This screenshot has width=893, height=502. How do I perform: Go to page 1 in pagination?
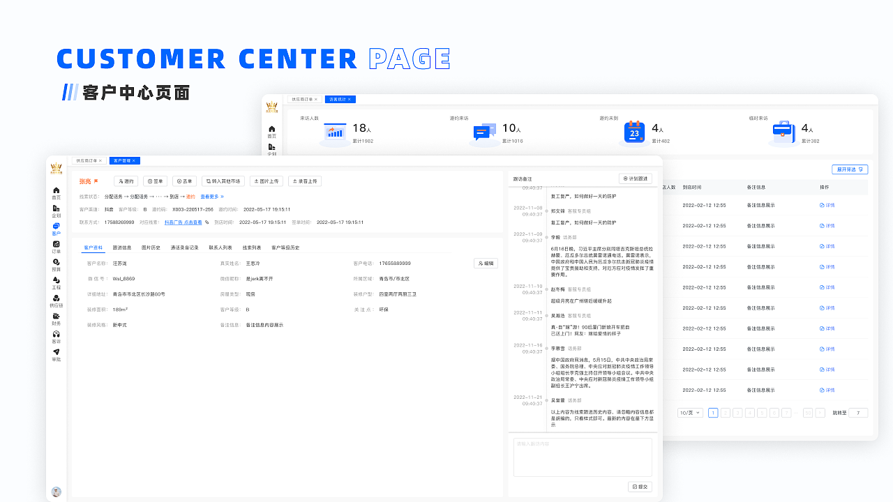tap(713, 413)
